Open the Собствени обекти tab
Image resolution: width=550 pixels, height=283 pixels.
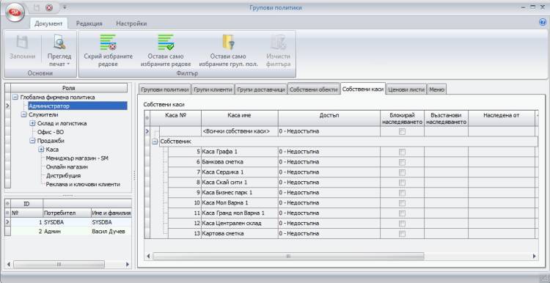[x=314, y=89]
